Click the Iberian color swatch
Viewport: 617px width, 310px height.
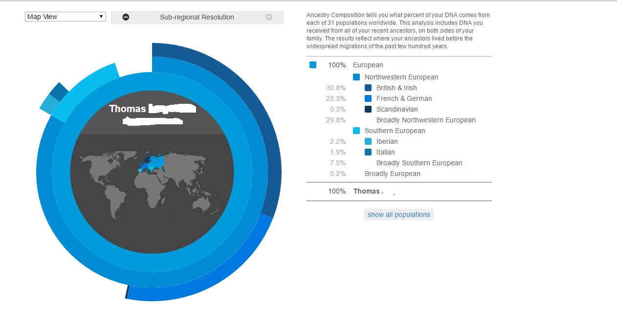[368, 141]
